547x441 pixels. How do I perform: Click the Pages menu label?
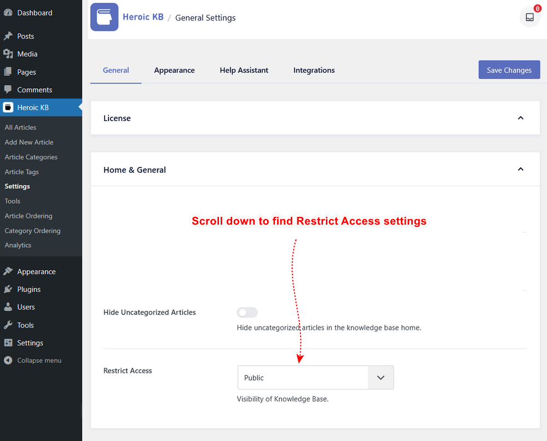[x=26, y=72]
